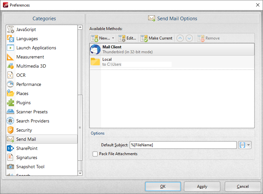The height and width of the screenshot is (194, 263).
Task: Click the categories scrollbar thumb
Action: [x=80, y=128]
